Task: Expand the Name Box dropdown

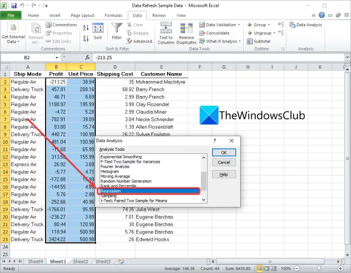Action: 57,58
